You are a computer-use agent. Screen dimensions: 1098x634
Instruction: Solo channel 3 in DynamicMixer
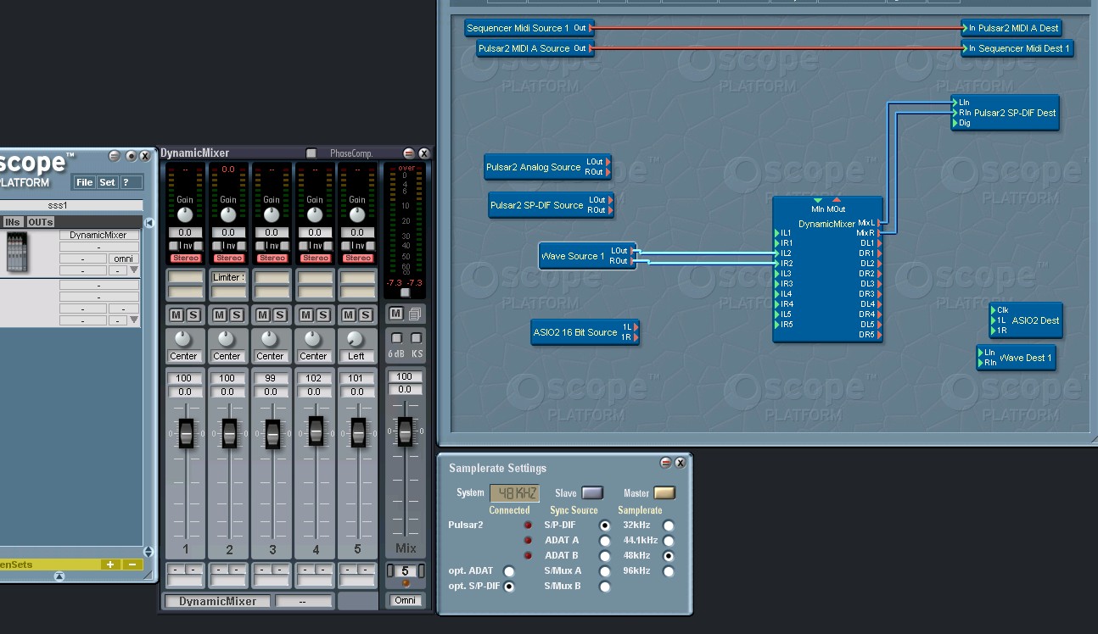[279, 315]
